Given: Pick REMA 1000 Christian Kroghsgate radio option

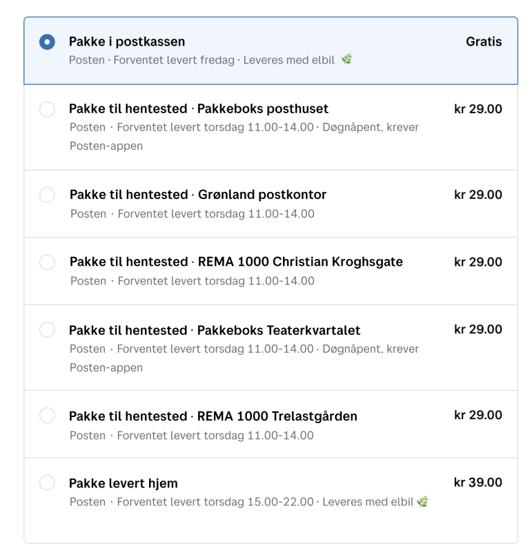Looking at the screenshot, I should point(47,262).
